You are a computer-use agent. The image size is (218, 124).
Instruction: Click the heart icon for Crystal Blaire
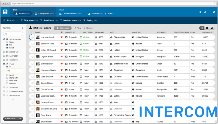62,57
